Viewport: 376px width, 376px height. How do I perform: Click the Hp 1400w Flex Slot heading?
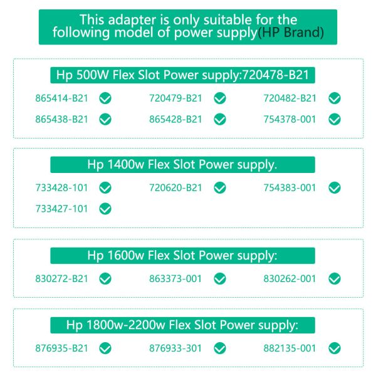(x=183, y=165)
